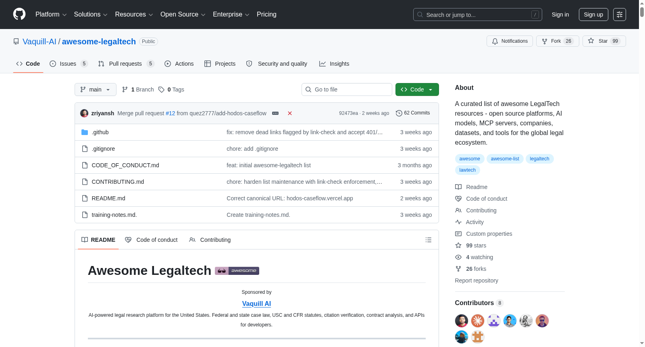Click the legaltech topic tag
This screenshot has height=347, width=645.
(539, 159)
